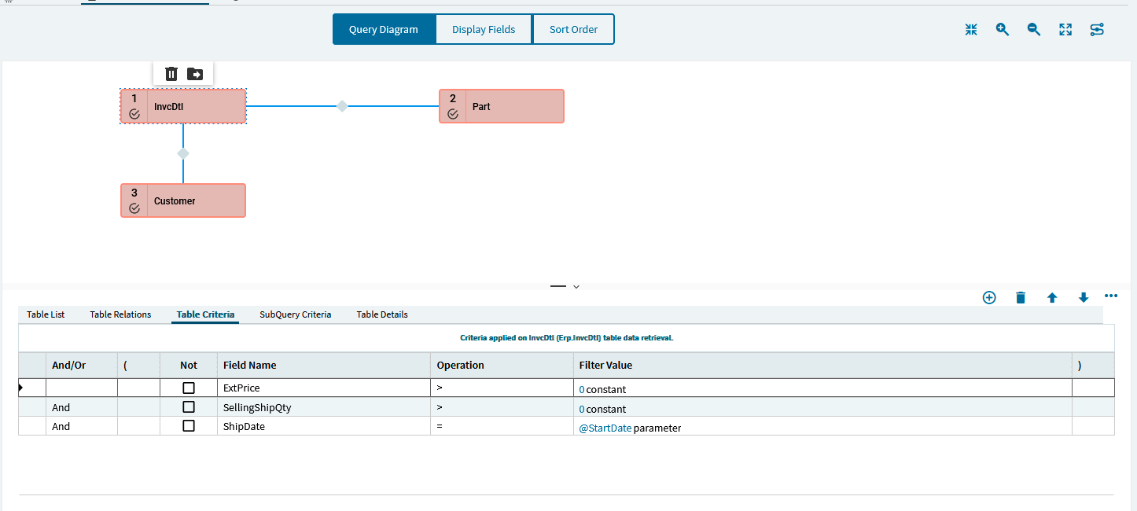Click the Field Name column header
This screenshot has height=511, width=1137.
tap(324, 365)
